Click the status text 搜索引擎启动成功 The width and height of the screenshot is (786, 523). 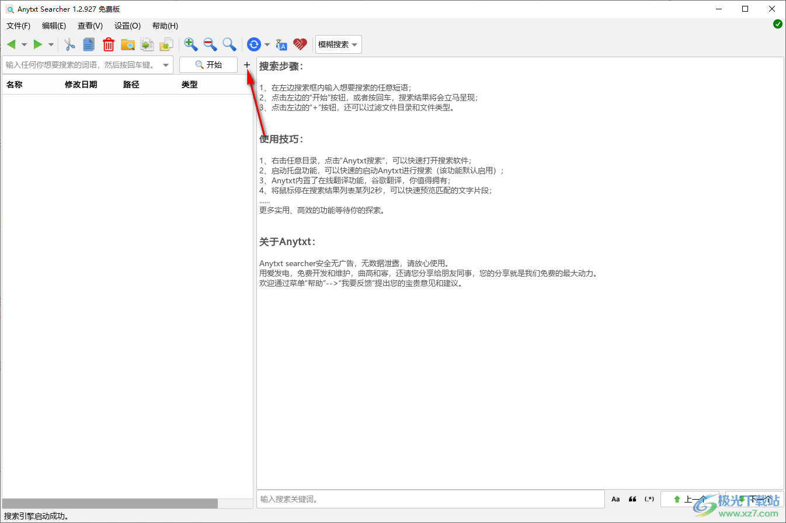click(x=36, y=516)
